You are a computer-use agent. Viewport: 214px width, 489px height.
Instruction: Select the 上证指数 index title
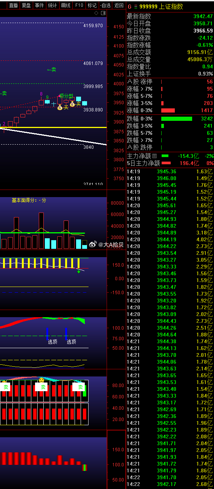171,6
